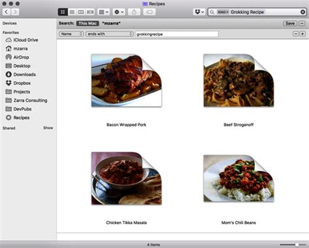Viewport: 309px width, 248px height.
Task: Switch to cover flow view
Action: (x=90, y=12)
